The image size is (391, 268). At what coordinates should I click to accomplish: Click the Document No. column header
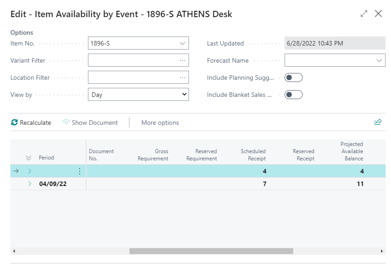coord(101,154)
